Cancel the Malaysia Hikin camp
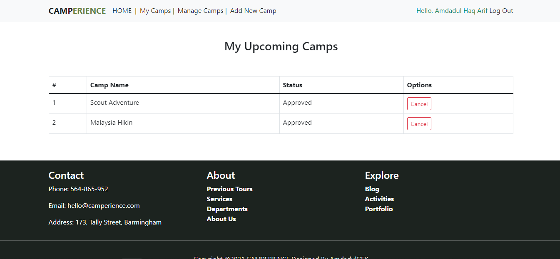The height and width of the screenshot is (259, 560). coord(419,124)
